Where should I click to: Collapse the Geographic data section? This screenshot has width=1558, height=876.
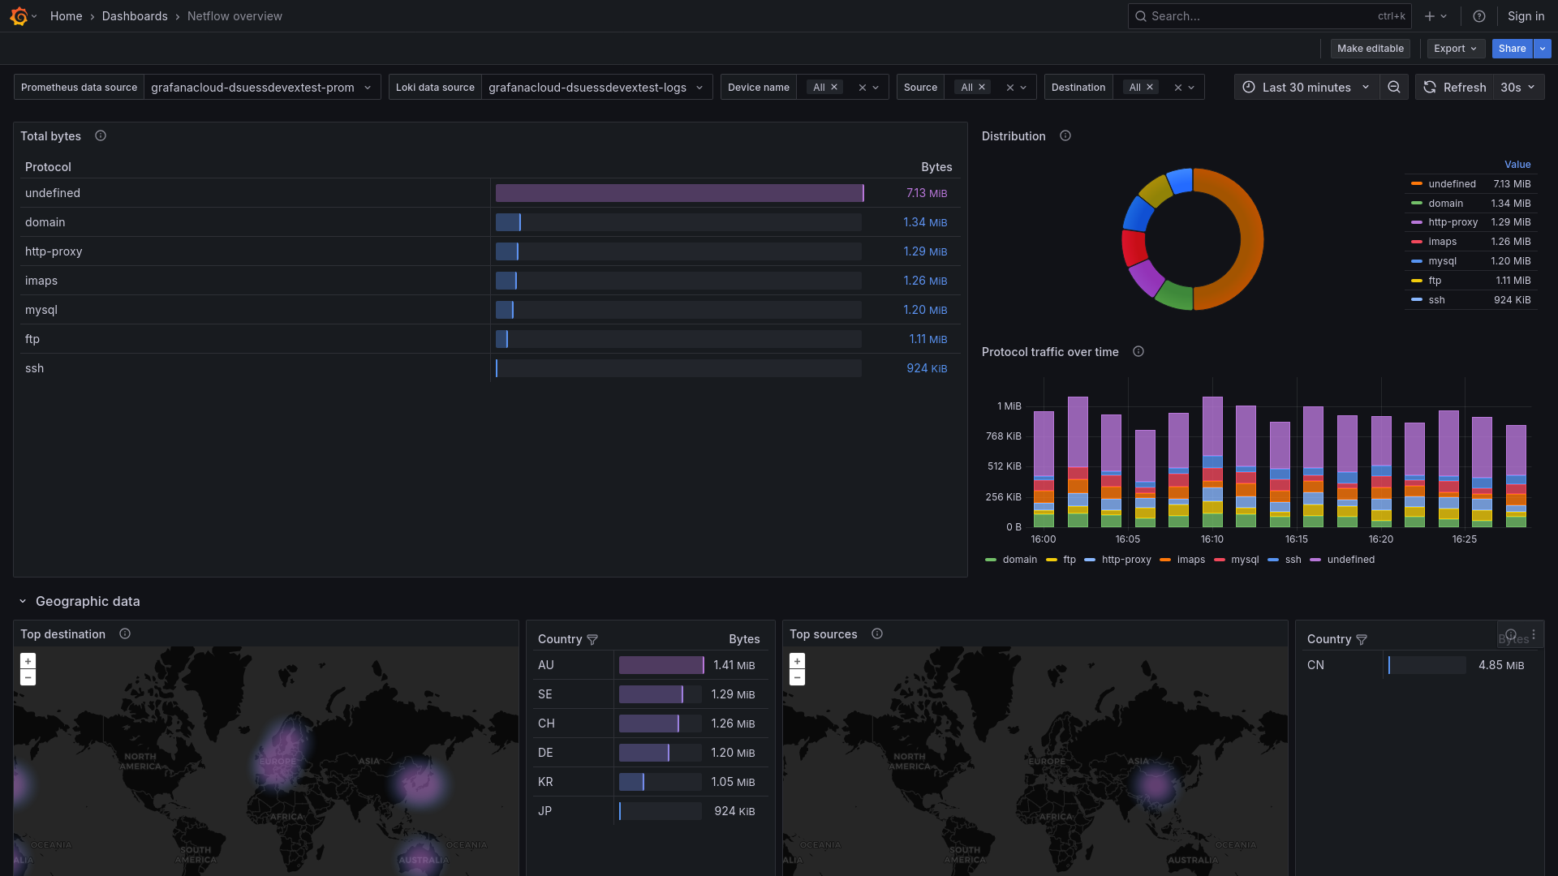click(22, 601)
